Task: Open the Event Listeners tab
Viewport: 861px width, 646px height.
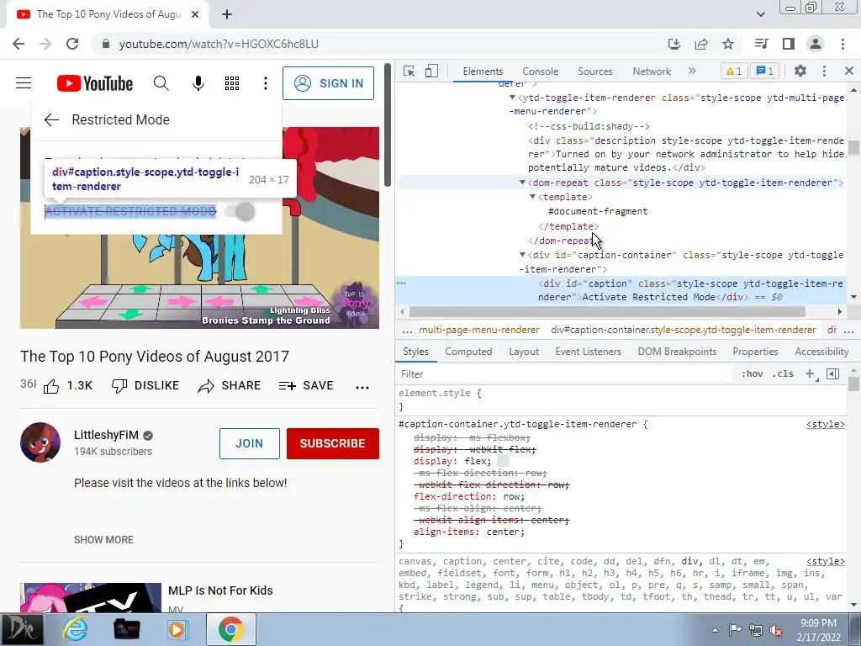Action: (588, 352)
